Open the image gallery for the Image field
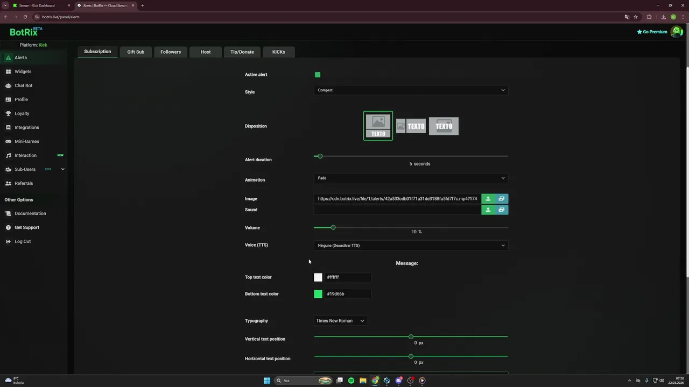Screen dimensions: 689x387 pyautogui.click(x=501, y=199)
